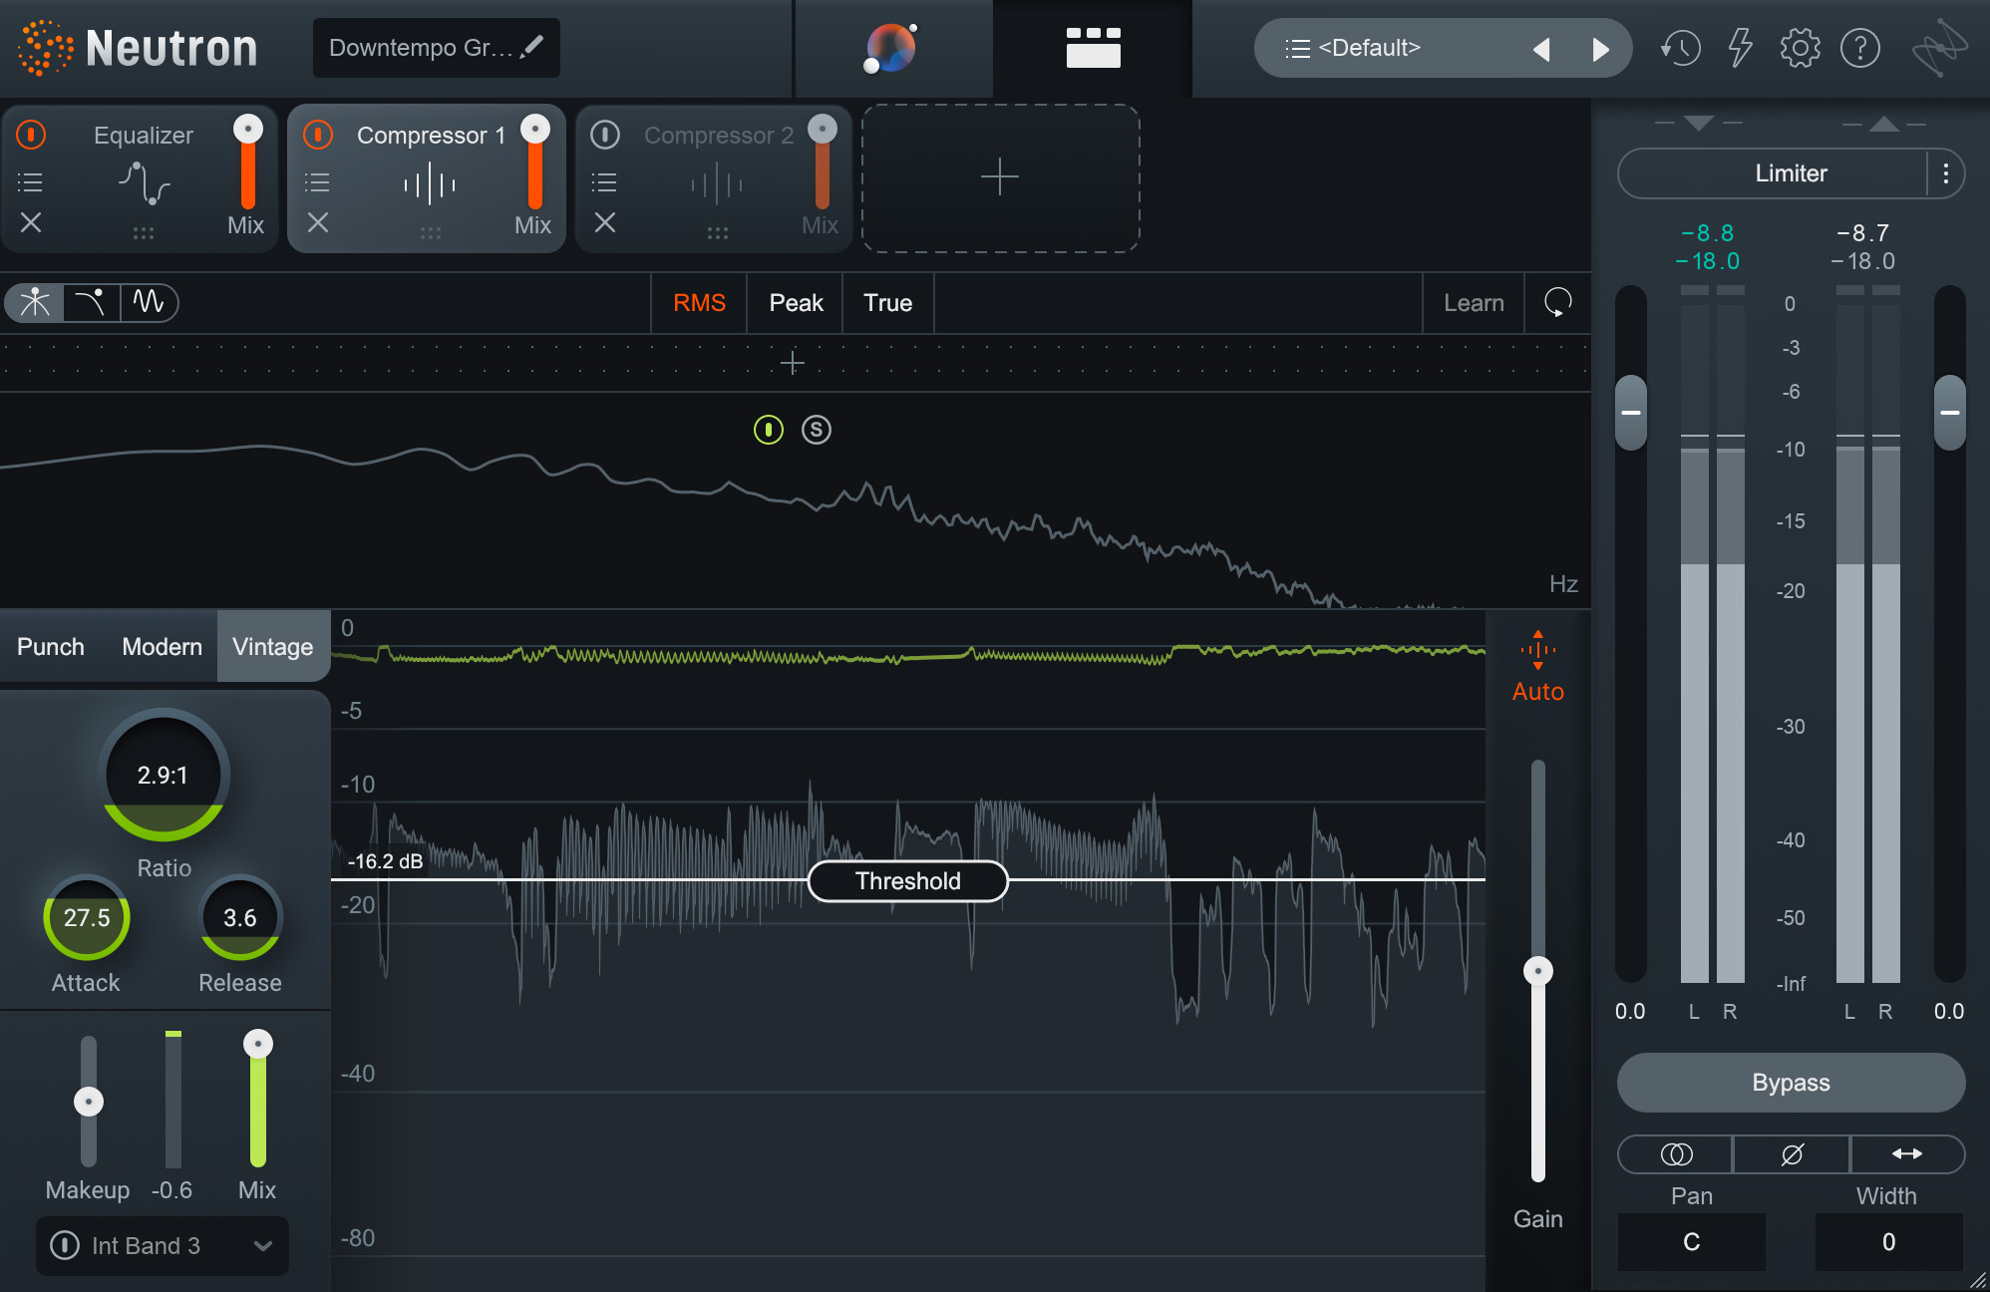
Task: Enable the Compressor 2 power button
Action: (605, 135)
